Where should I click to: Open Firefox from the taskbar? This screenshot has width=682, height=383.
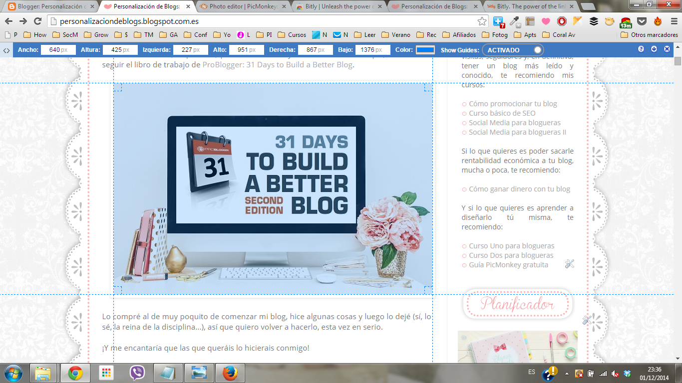click(230, 373)
